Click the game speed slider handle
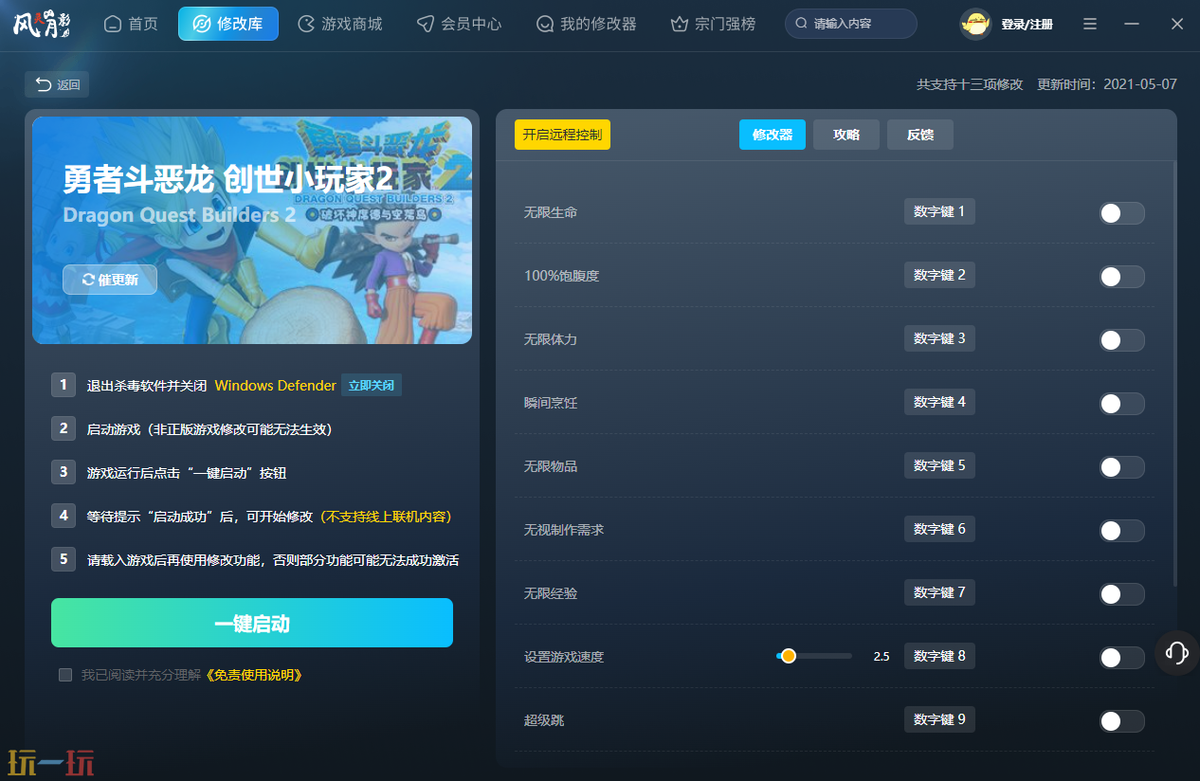 coord(788,656)
